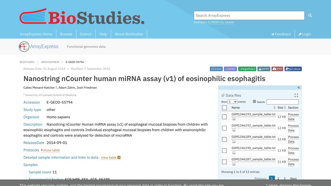Tick checkbox for GSM1346190_sample_table.txt
331x186 pixels.
coord(224,151)
